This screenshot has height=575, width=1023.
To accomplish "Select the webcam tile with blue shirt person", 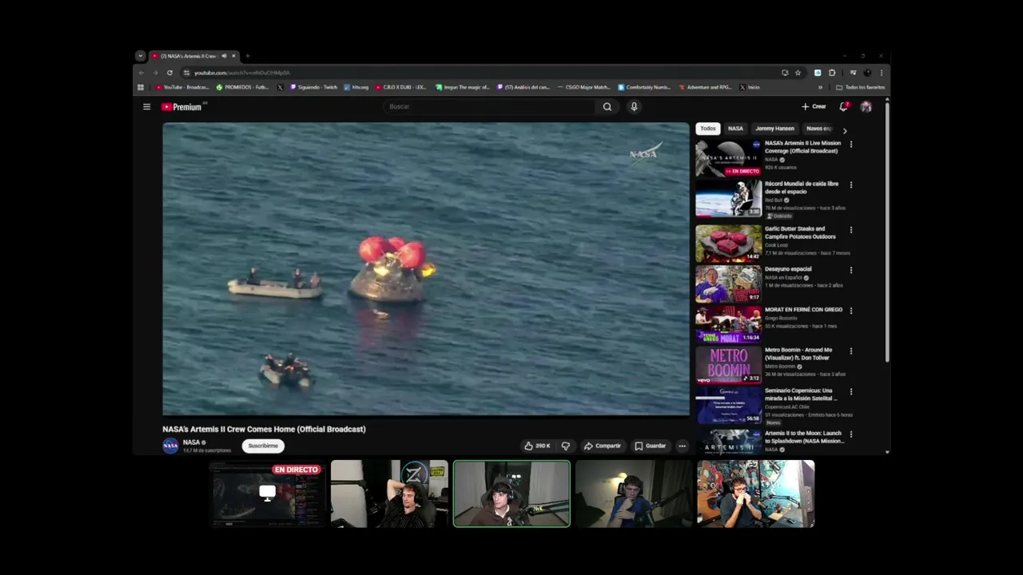I will coord(634,494).
